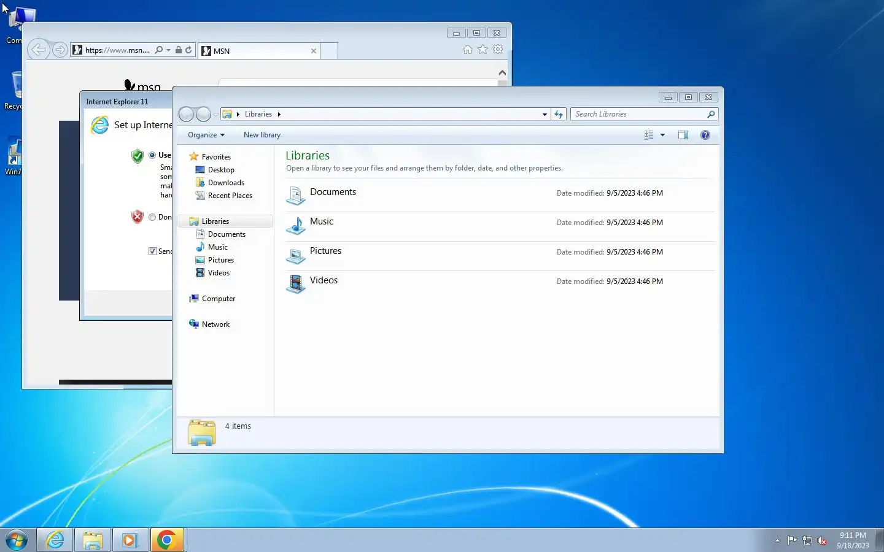Click the Internet Explorer forward button

(x=60, y=50)
